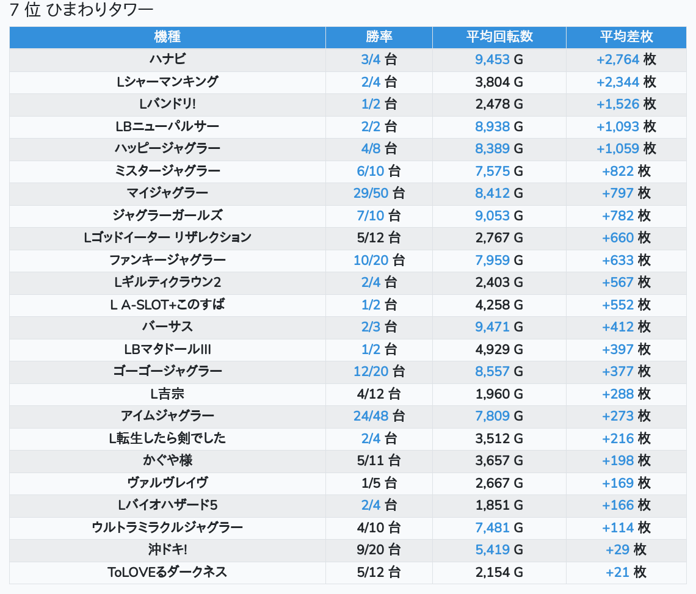Click the 9,453 G spin count
This screenshot has height=594, width=696.
tap(499, 59)
